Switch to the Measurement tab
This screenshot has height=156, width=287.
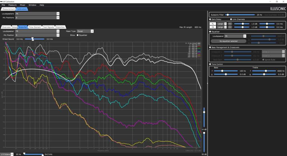pyautogui.click(x=8, y=9)
